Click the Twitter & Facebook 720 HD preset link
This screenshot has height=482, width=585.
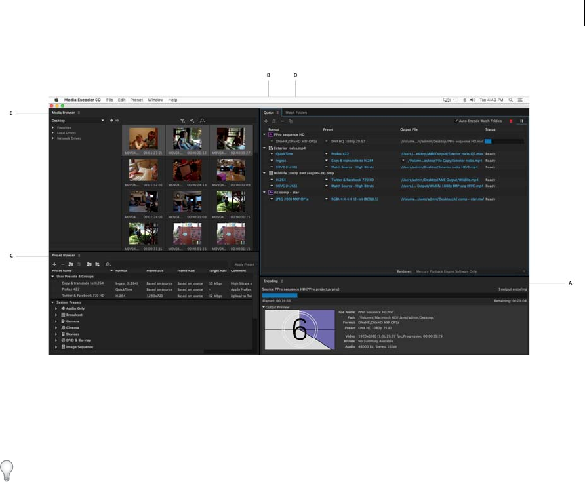click(353, 180)
